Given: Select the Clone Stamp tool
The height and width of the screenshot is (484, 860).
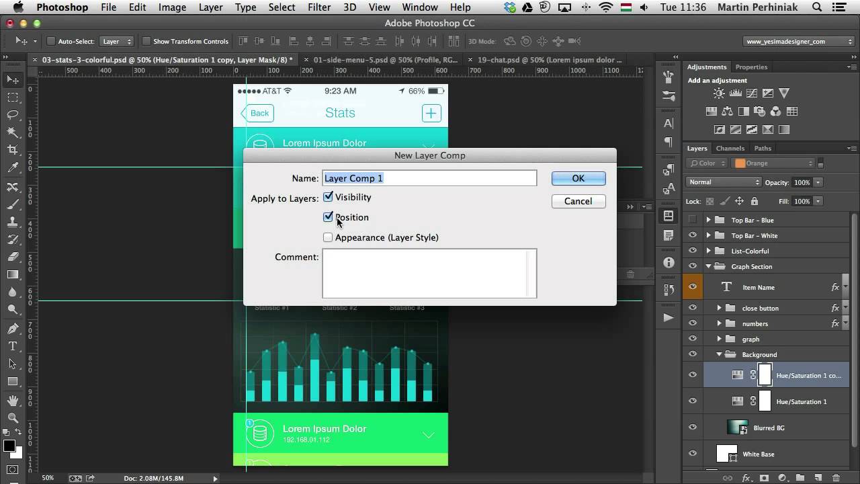Looking at the screenshot, I should point(13,222).
